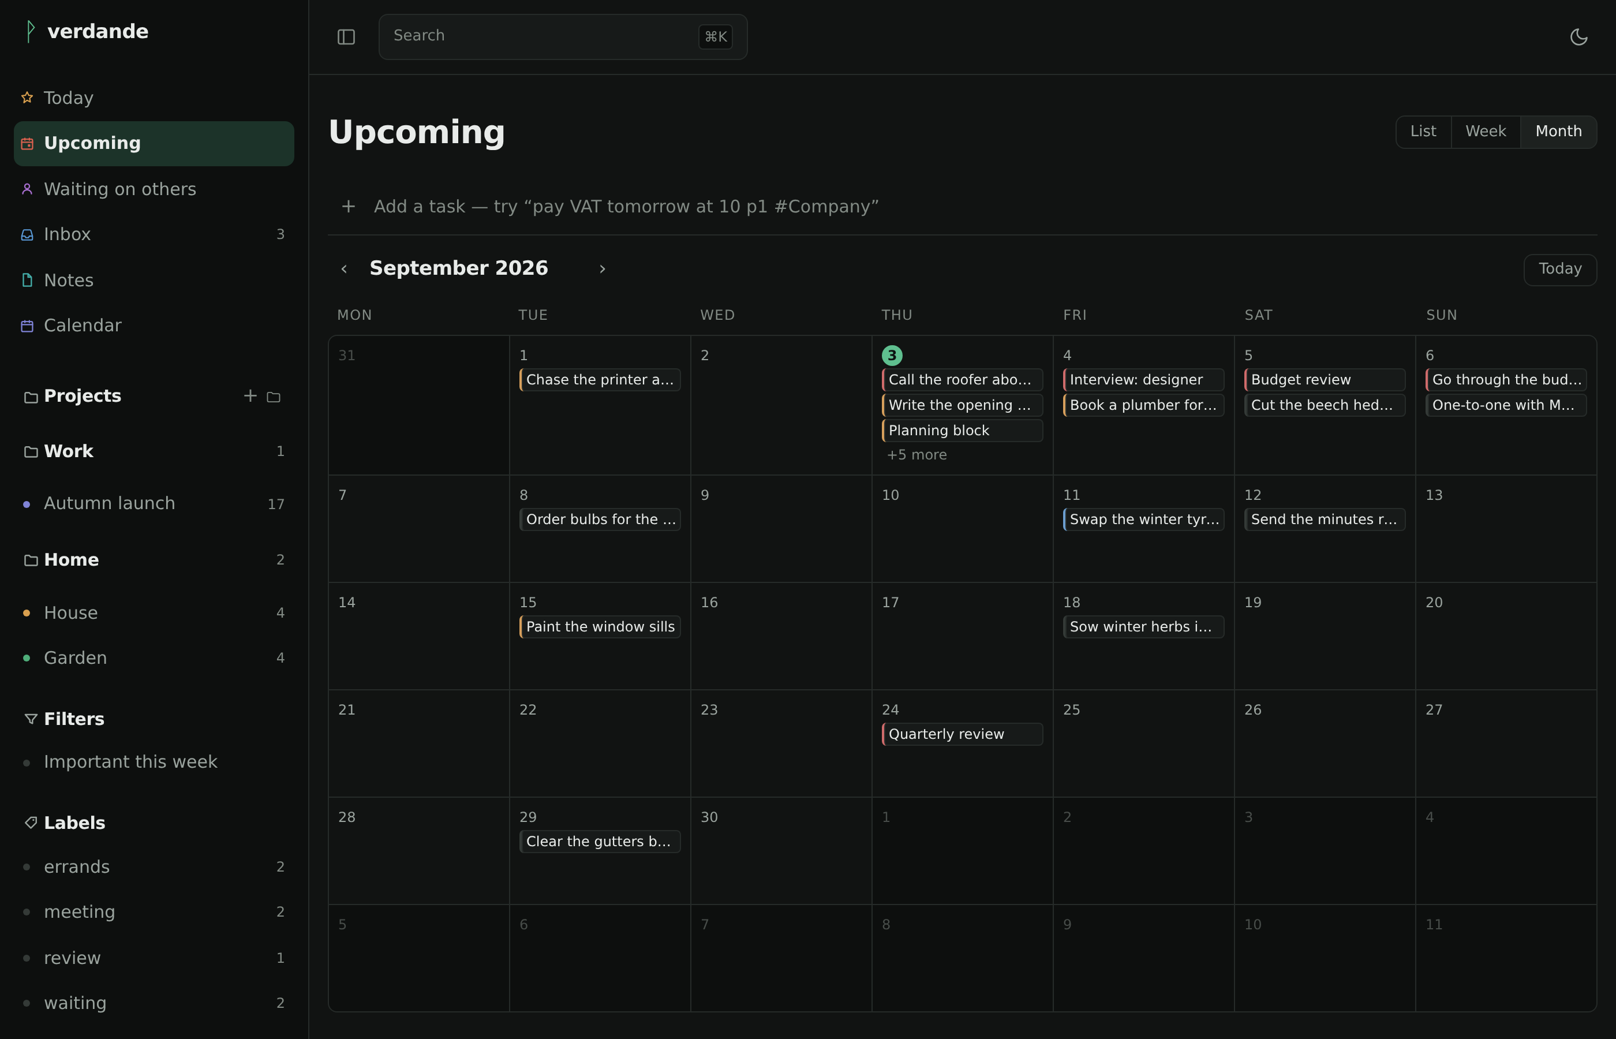Filter by the meeting label
The width and height of the screenshot is (1616, 1039).
[154, 911]
